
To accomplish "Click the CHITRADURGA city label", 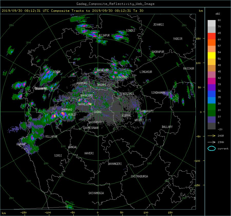I will tap(140, 176).
